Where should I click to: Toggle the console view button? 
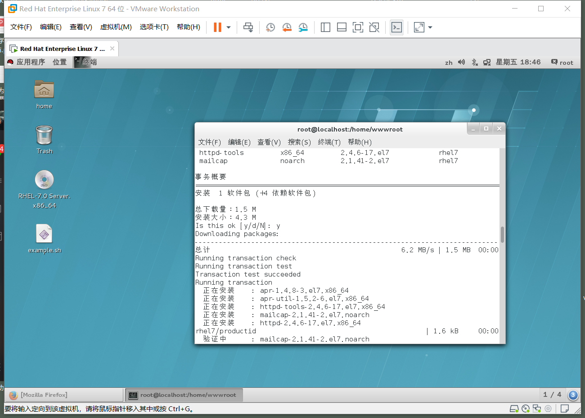(396, 27)
